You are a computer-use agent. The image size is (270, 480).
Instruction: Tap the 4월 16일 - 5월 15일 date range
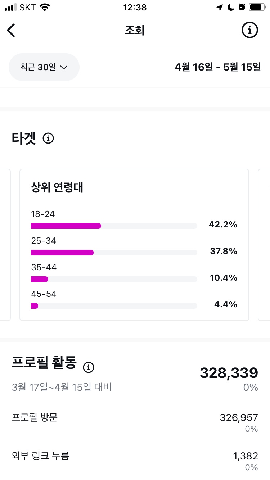click(218, 67)
